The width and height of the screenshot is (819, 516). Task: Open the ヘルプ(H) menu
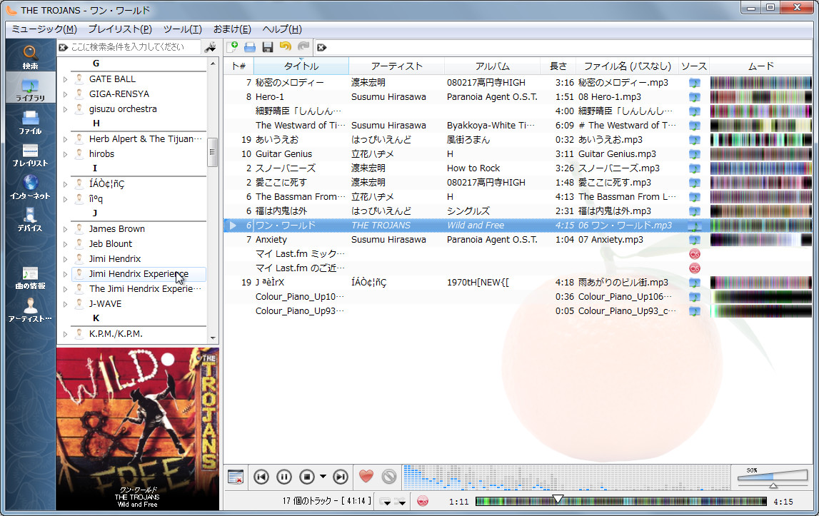(282, 29)
